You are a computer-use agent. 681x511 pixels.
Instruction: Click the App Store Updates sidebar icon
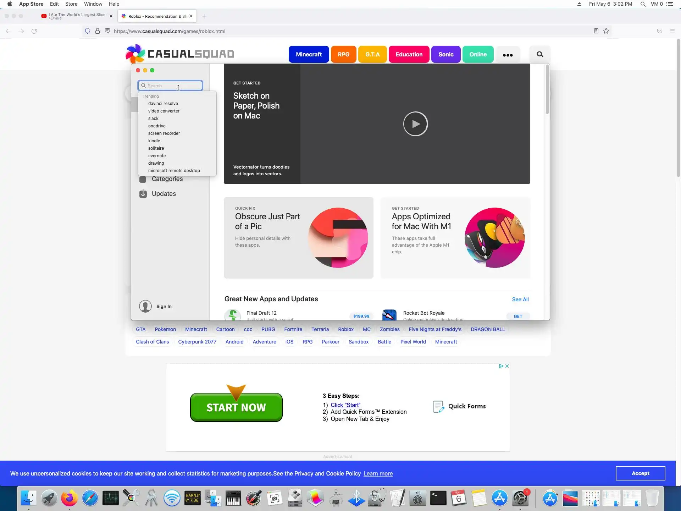pyautogui.click(x=143, y=194)
